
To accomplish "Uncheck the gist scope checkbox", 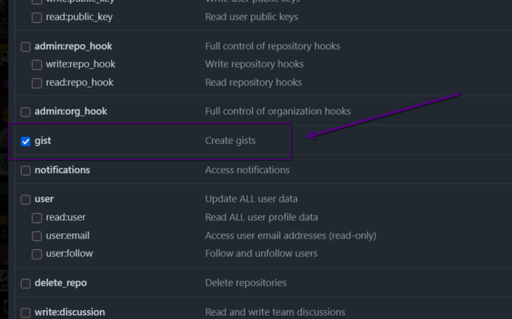I will [26, 141].
